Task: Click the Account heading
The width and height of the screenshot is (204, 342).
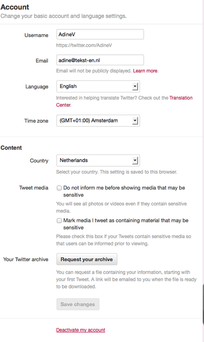Action: pos(15,7)
